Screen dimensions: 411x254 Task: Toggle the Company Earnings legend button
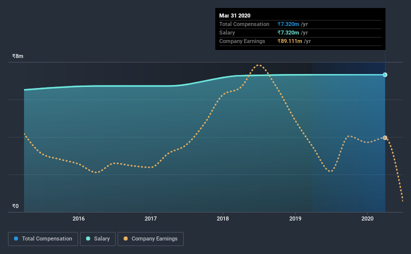pyautogui.click(x=151, y=239)
